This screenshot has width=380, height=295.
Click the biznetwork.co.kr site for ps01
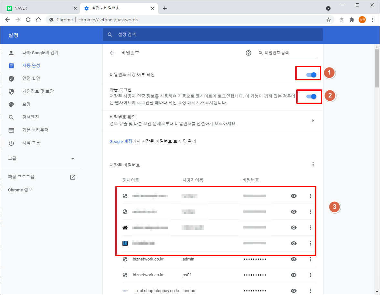click(x=148, y=275)
